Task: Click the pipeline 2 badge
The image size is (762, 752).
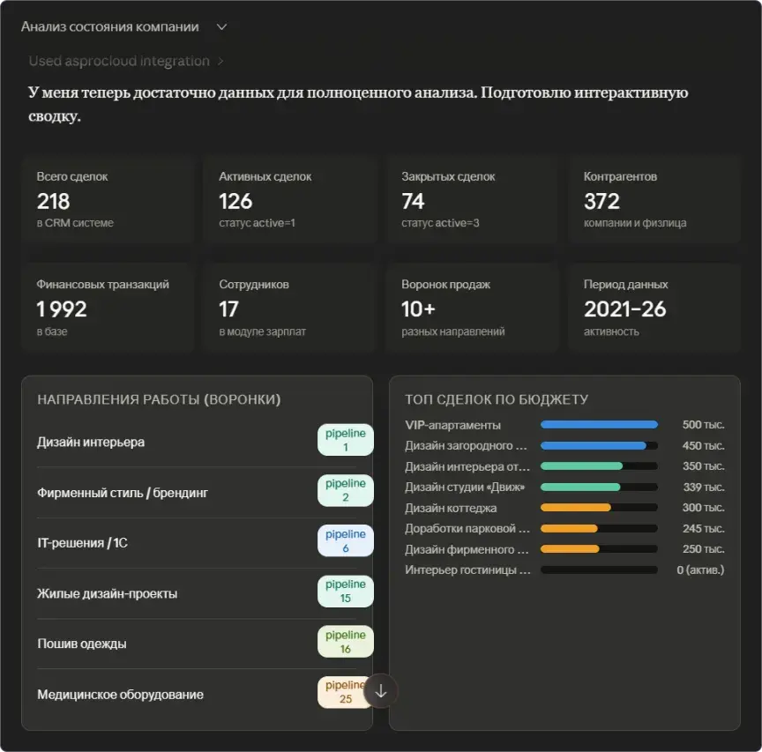Action: click(x=346, y=490)
